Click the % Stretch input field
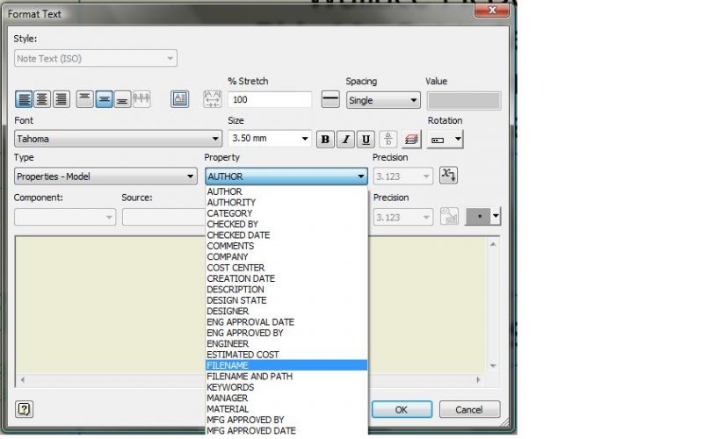The image size is (703, 439). pos(270,99)
